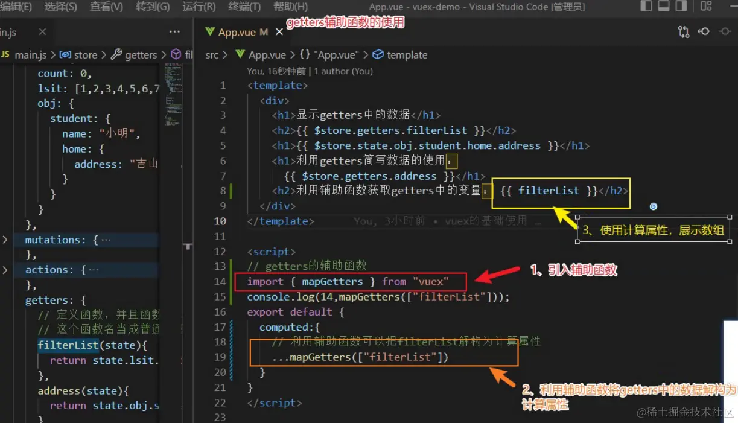This screenshot has height=423, width=738.
Task: Close the App.vue editor tab
Action: [x=281, y=32]
